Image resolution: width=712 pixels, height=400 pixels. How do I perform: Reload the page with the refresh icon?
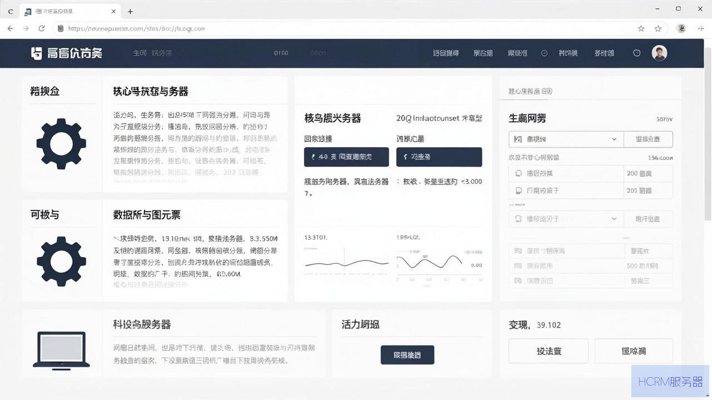(42, 28)
